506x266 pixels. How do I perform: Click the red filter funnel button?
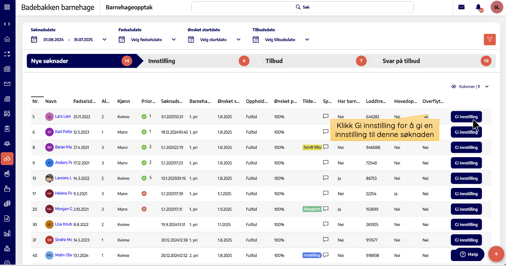tap(489, 40)
